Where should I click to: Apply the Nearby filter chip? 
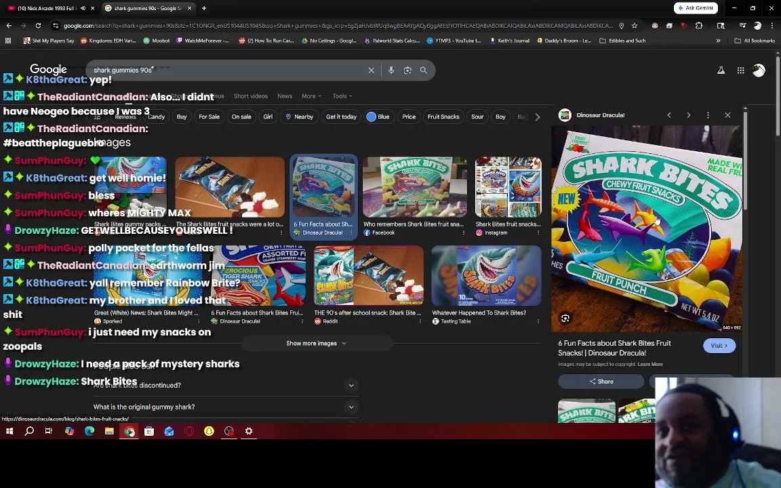click(x=299, y=117)
